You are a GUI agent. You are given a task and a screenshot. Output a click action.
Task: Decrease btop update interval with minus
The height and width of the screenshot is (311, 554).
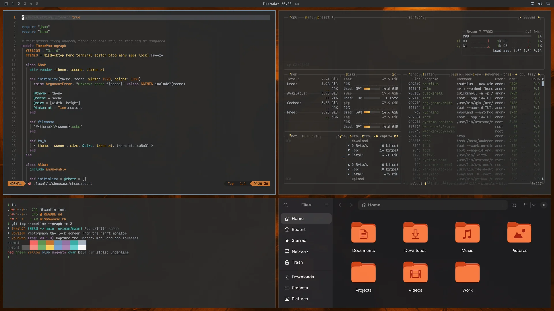coord(520,17)
